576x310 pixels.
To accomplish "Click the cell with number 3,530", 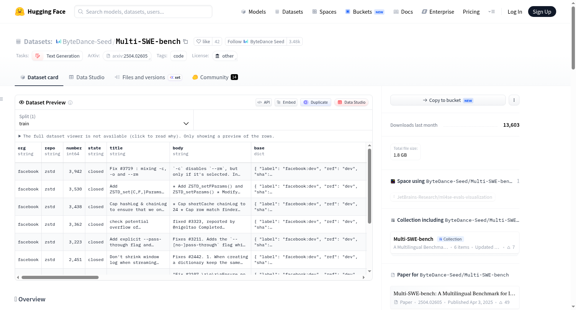I will tap(74, 189).
